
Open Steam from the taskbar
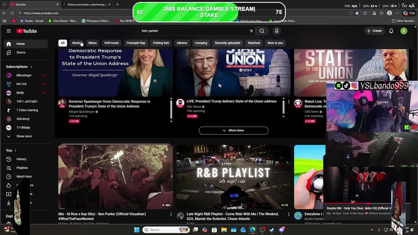(272, 230)
